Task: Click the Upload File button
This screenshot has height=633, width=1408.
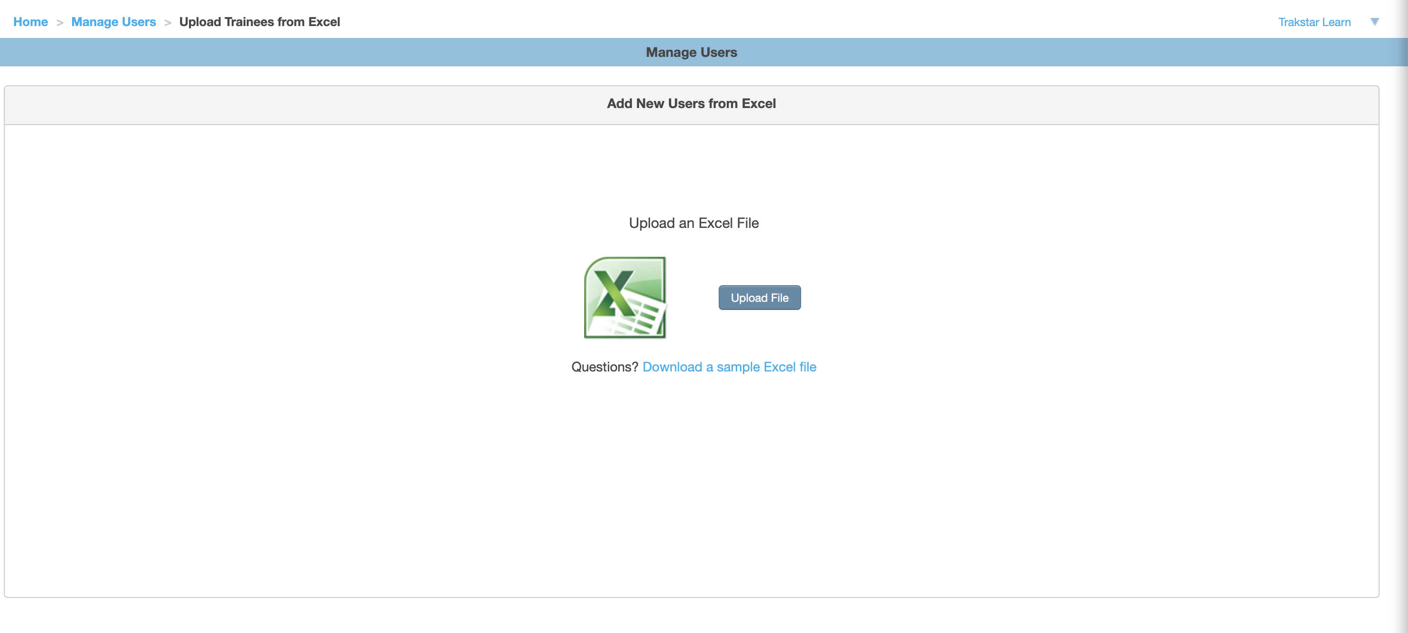Action: coord(759,298)
